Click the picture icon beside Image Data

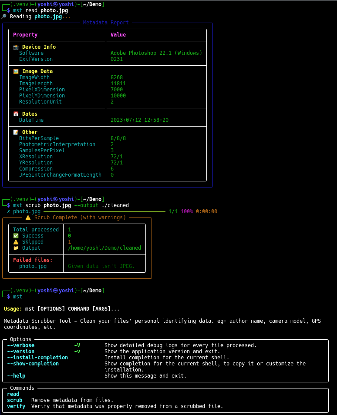[16, 71]
